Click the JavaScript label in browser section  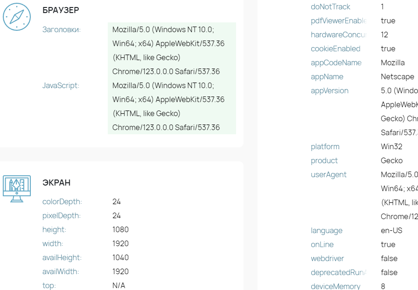pyautogui.click(x=61, y=86)
